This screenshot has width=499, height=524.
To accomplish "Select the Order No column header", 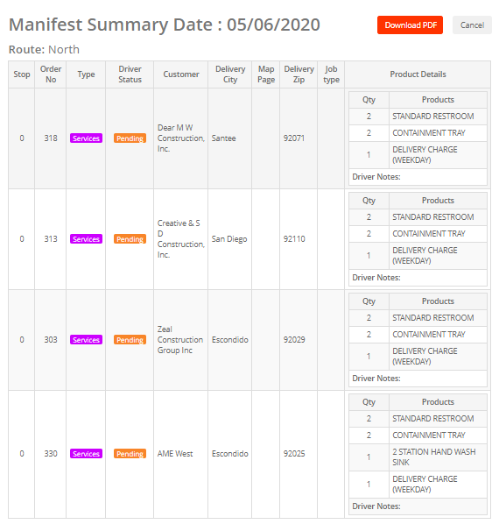I will [51, 74].
